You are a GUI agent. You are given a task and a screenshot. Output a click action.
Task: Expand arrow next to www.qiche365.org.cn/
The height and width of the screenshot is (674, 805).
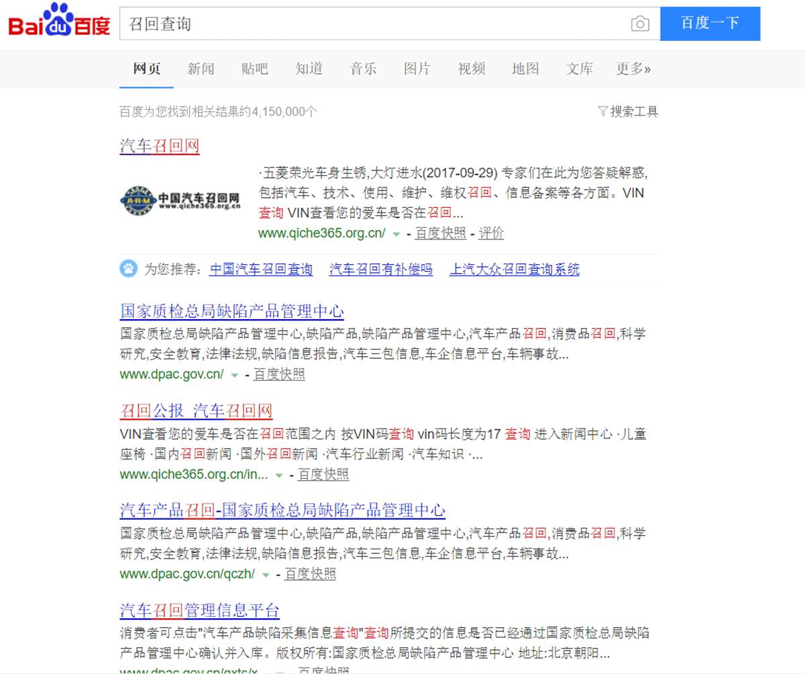[x=396, y=234]
